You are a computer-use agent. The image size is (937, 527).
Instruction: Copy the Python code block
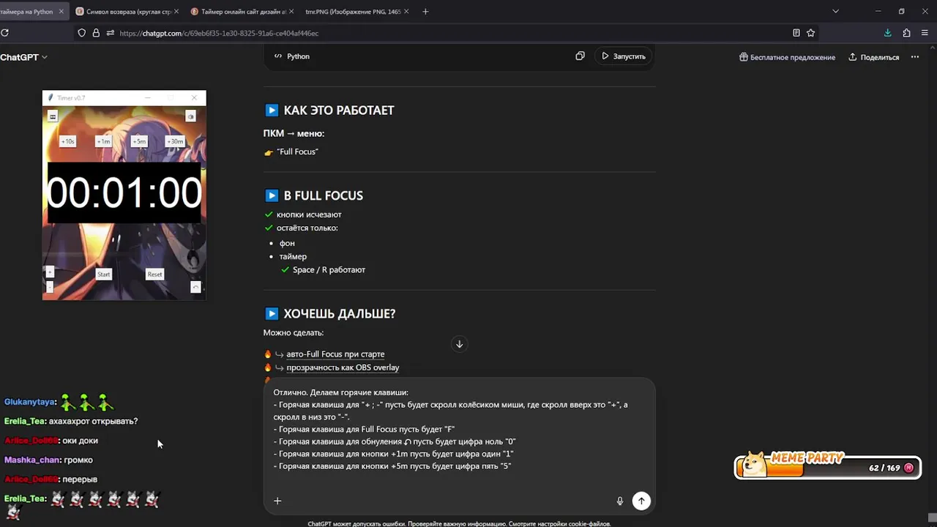pos(580,56)
